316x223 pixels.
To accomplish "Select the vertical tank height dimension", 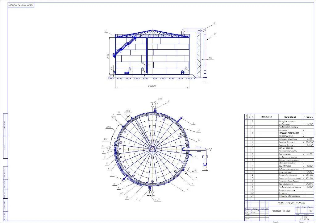I will click(x=108, y=56).
